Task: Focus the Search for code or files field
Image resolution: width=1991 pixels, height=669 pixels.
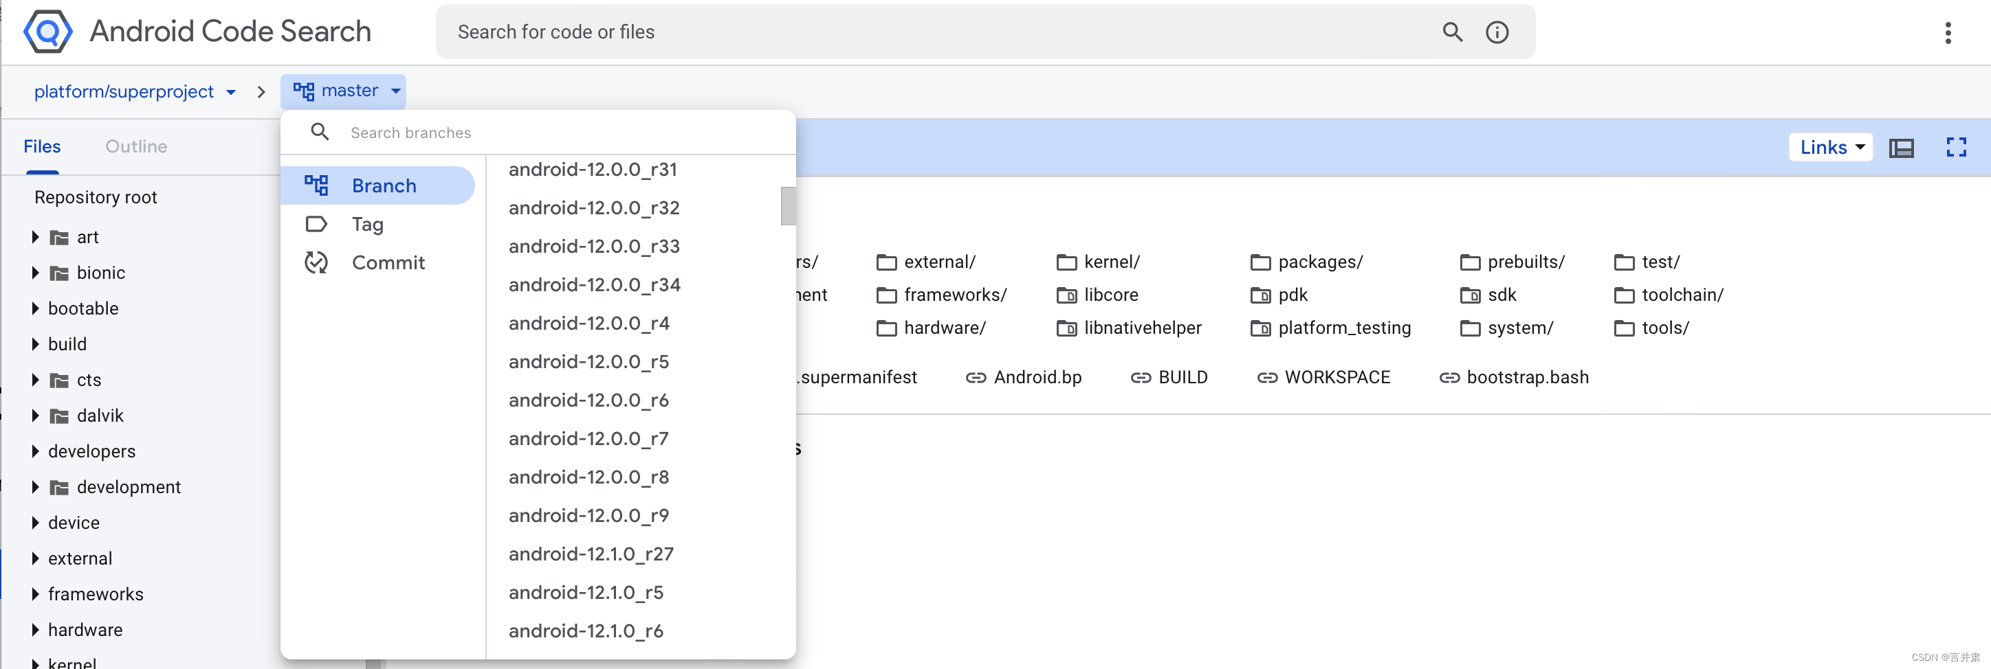Action: pyautogui.click(x=984, y=32)
